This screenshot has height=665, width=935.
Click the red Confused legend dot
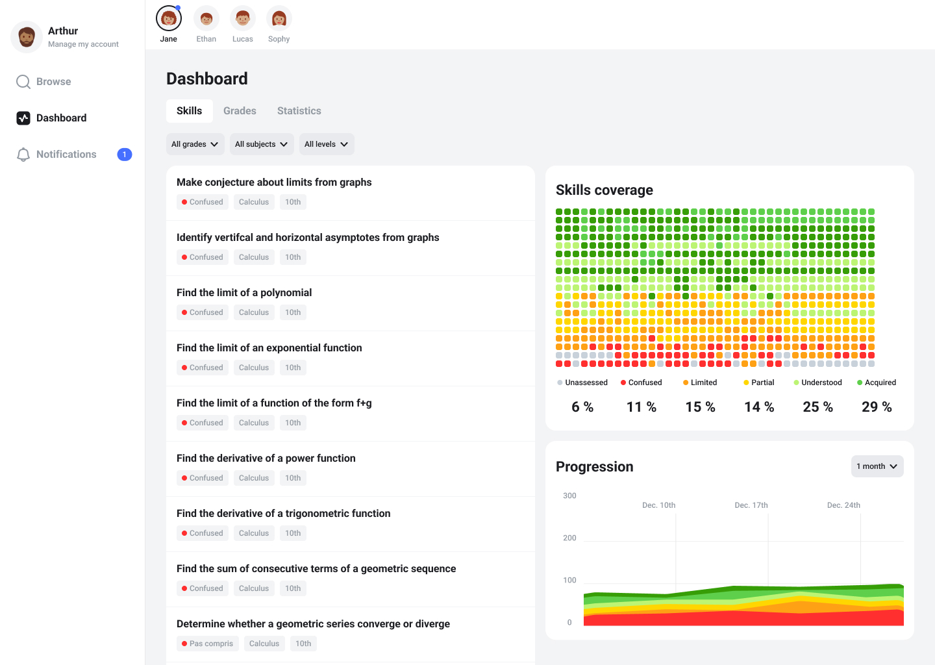click(x=623, y=383)
